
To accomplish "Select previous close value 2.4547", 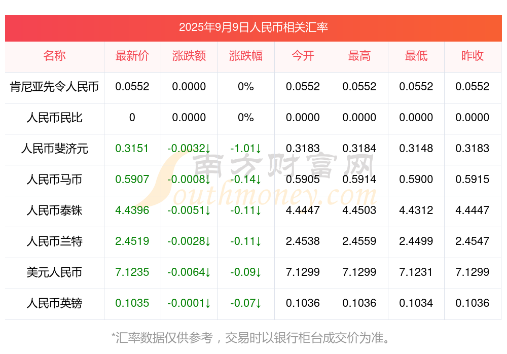I will (x=473, y=241).
